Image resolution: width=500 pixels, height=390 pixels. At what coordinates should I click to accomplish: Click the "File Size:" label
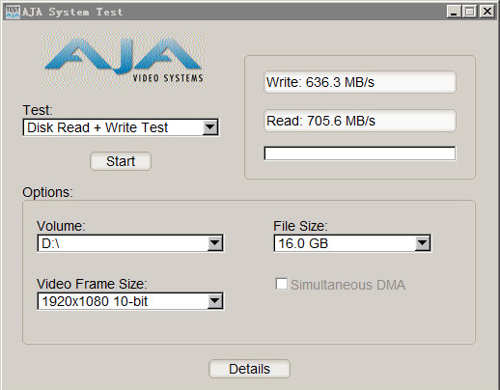tap(300, 226)
